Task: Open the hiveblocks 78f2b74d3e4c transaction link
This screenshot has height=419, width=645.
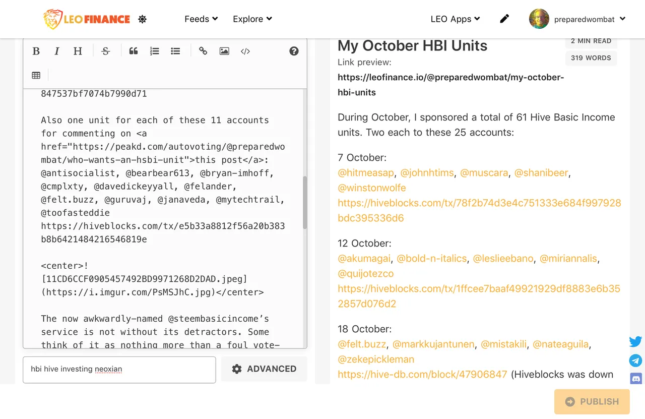Action: click(x=479, y=210)
